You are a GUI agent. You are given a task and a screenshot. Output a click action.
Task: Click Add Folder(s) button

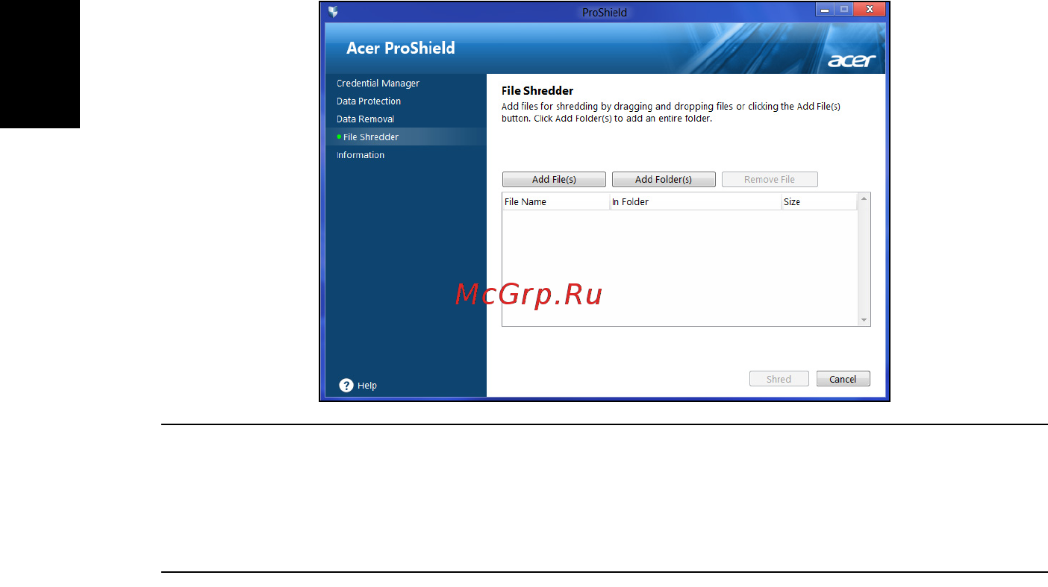click(x=664, y=180)
